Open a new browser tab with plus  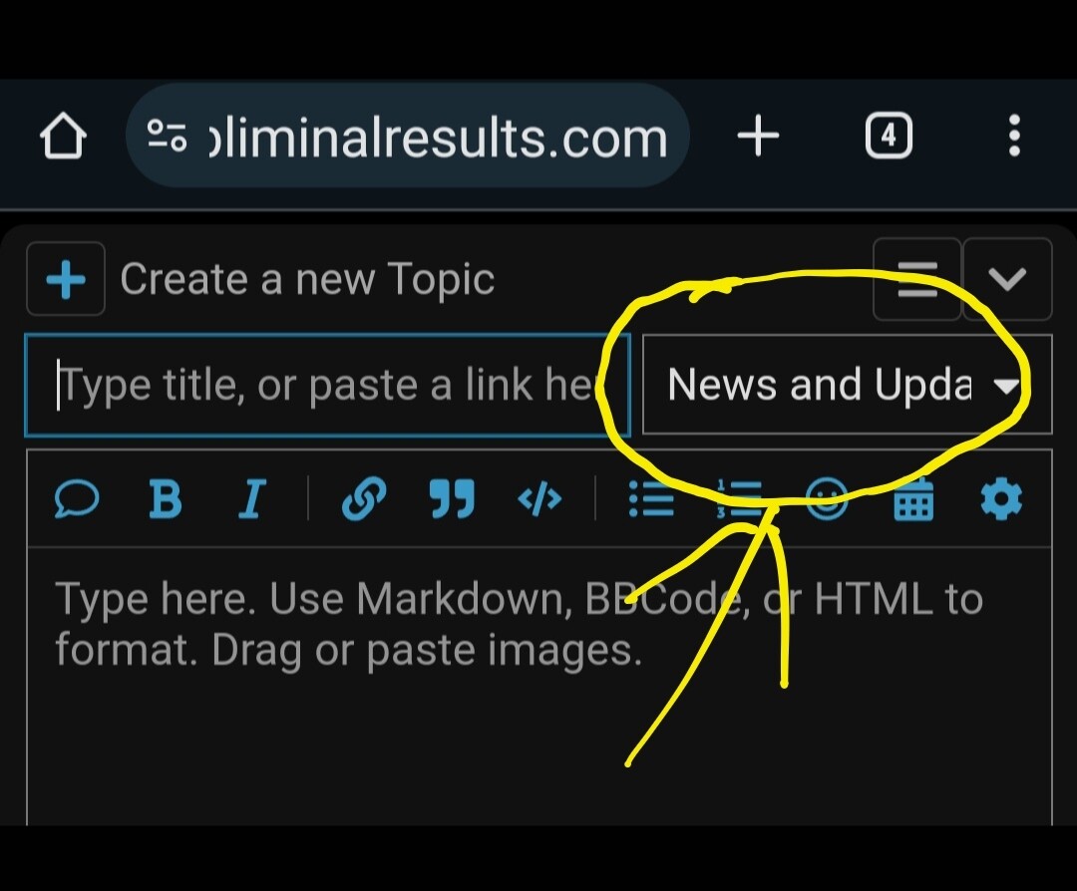click(x=758, y=136)
